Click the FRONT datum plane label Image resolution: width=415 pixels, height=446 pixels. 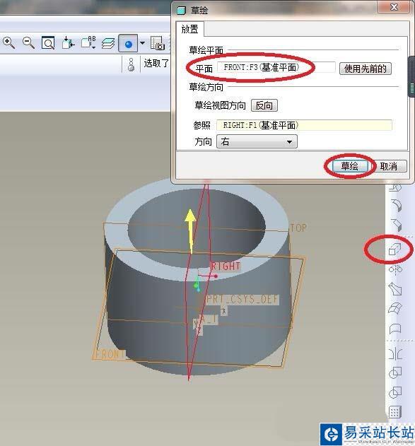[109, 354]
